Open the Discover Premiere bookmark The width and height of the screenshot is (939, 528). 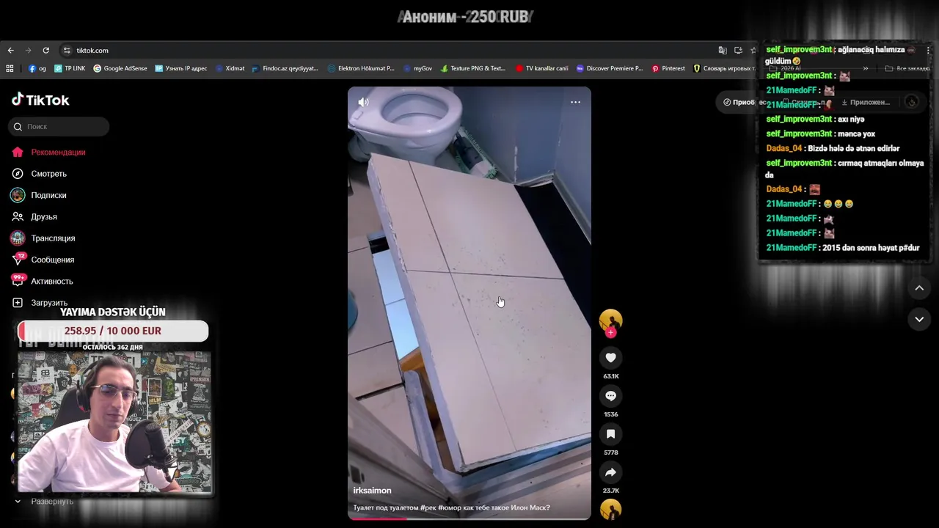610,68
